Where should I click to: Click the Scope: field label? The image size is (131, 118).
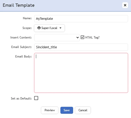(27, 28)
